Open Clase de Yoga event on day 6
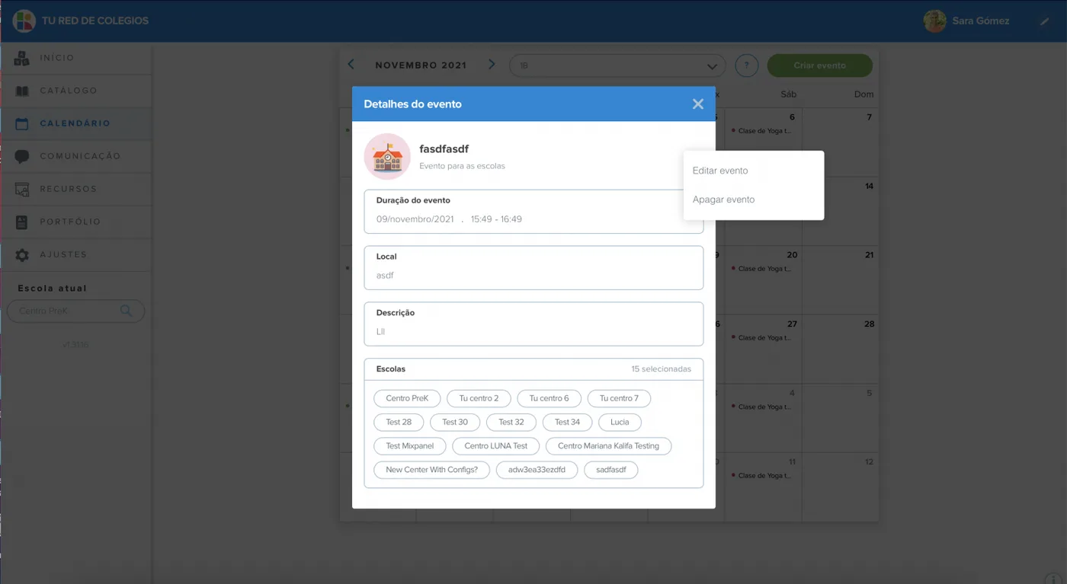The width and height of the screenshot is (1067, 584). point(762,131)
